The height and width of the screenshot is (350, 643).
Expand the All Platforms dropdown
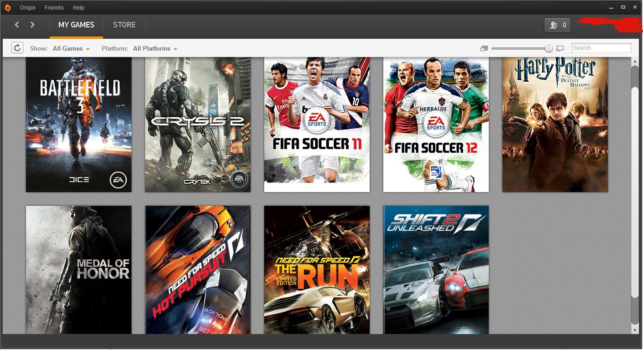click(155, 48)
